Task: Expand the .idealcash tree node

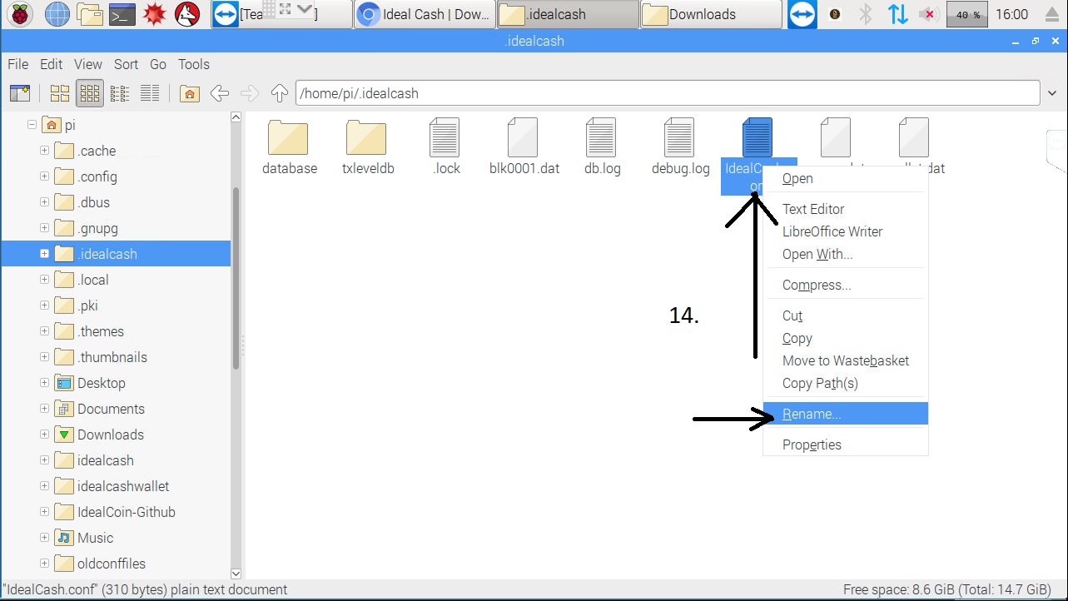Action: (44, 254)
